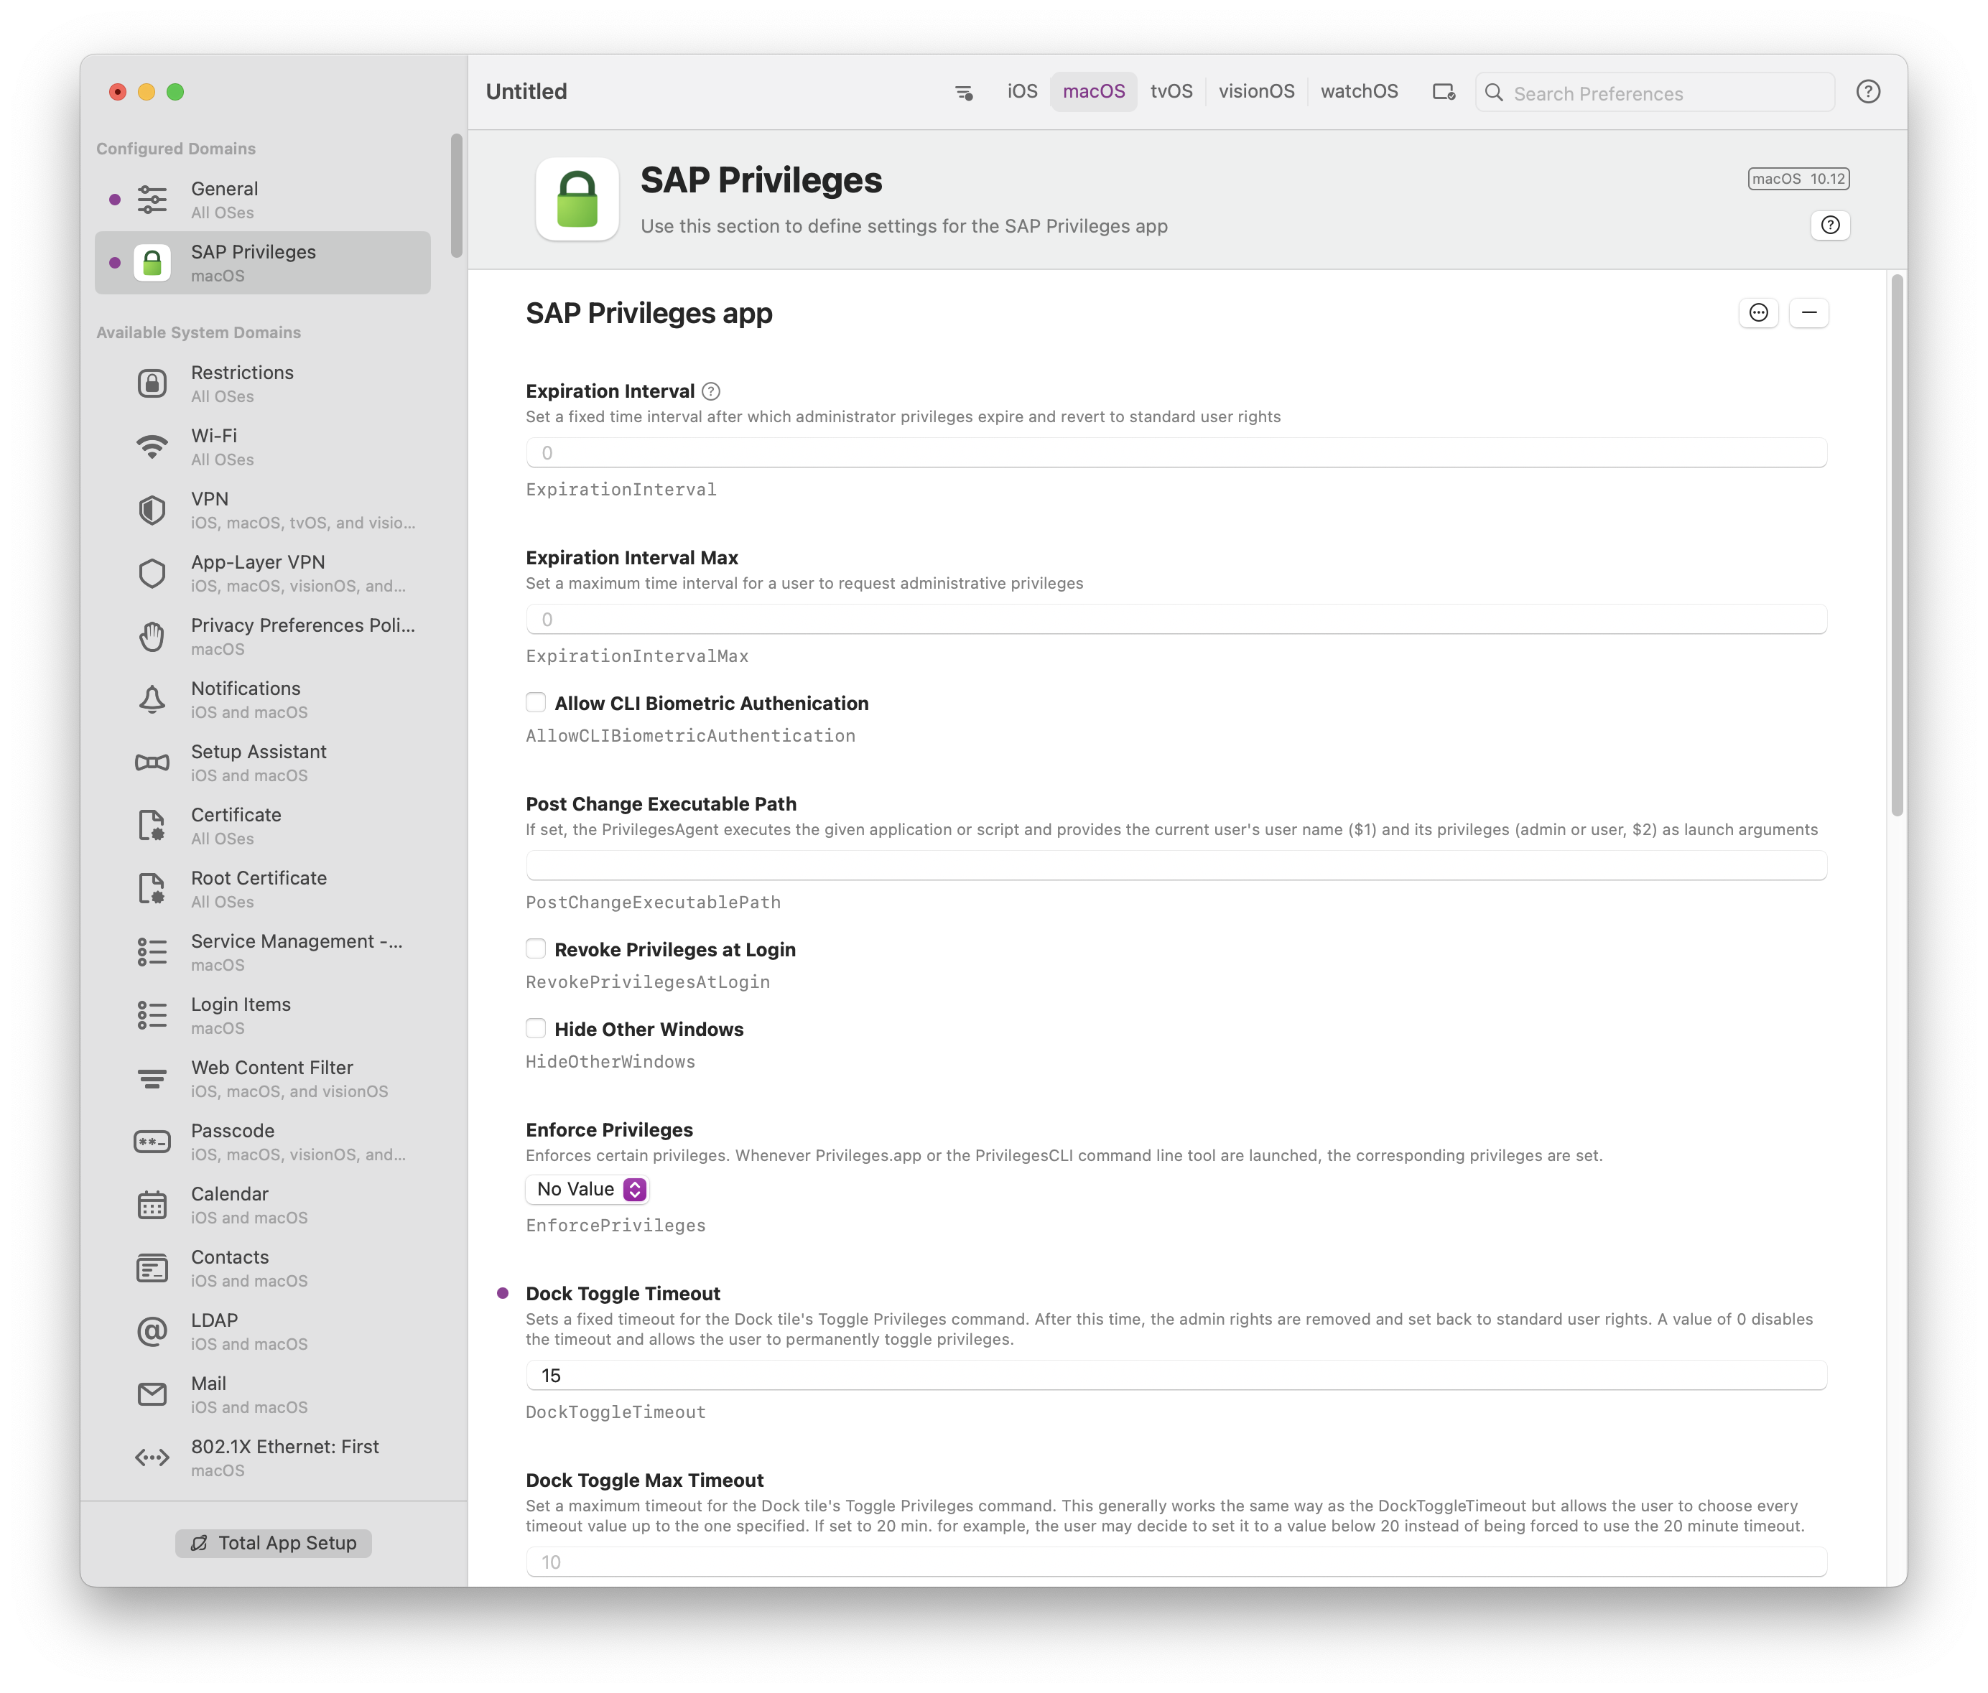Click the Expiration Interval info icon
1988x1693 pixels.
click(711, 391)
